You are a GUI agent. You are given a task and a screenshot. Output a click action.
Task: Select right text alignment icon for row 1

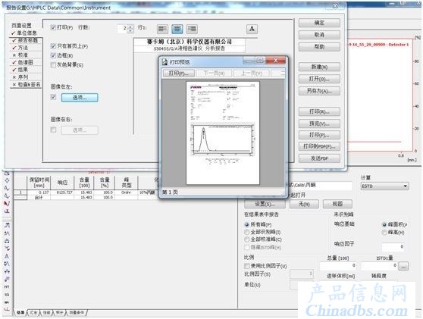coord(192,29)
